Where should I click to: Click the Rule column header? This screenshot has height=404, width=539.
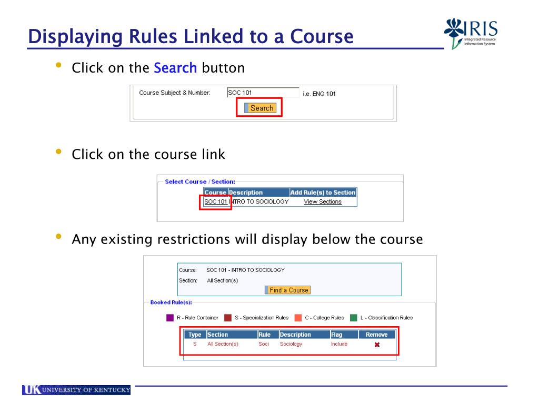click(268, 335)
